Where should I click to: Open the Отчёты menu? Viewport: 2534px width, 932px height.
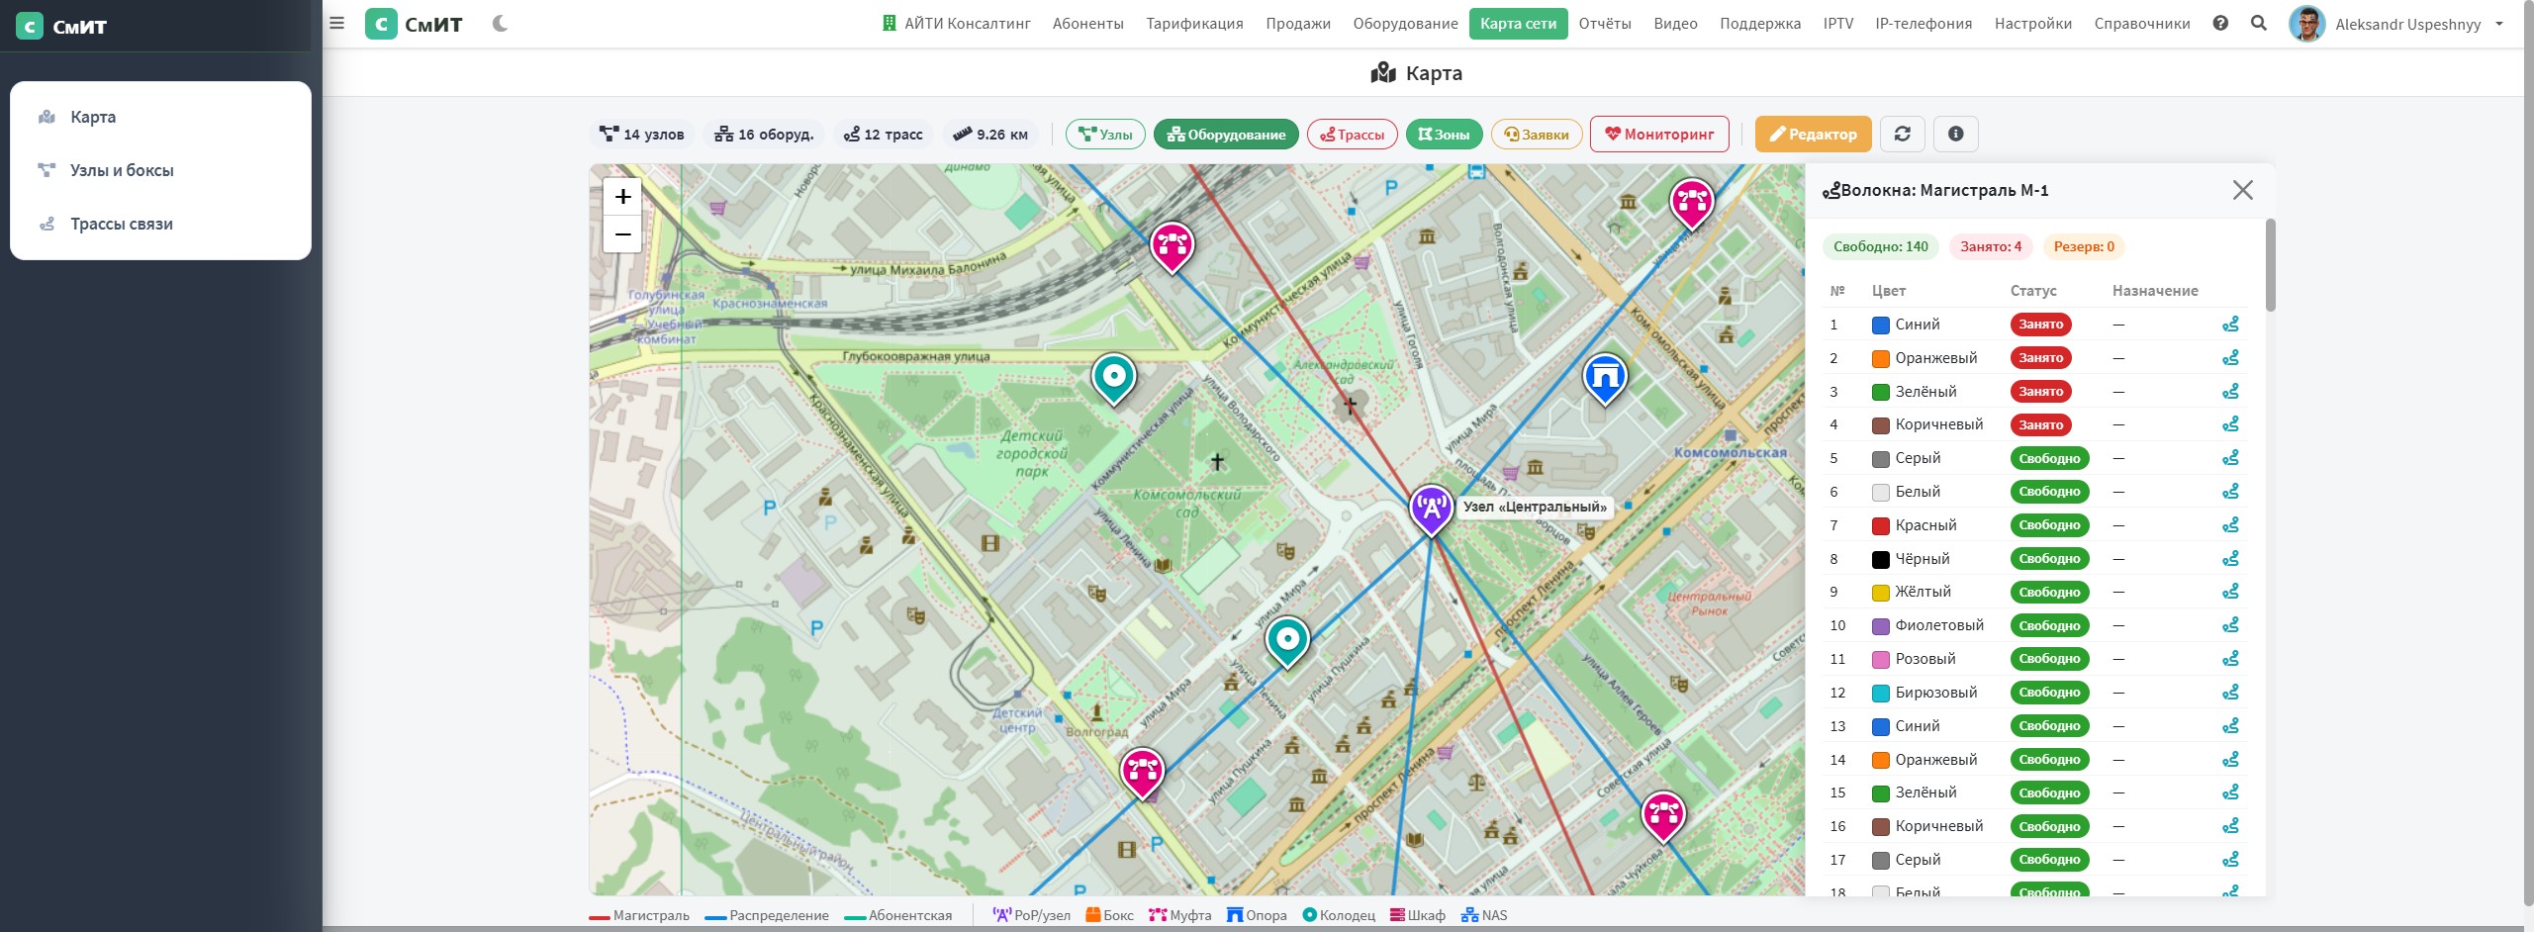pos(1605,24)
